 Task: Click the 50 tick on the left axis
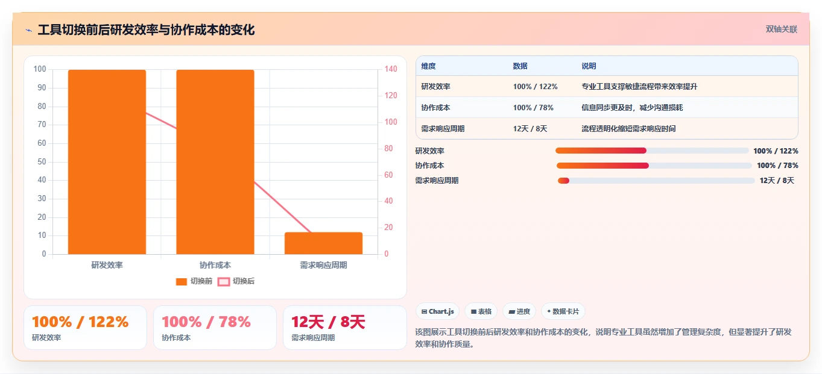(42, 162)
